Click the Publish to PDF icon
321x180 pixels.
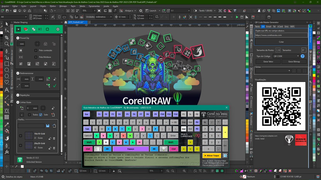(78, 11)
